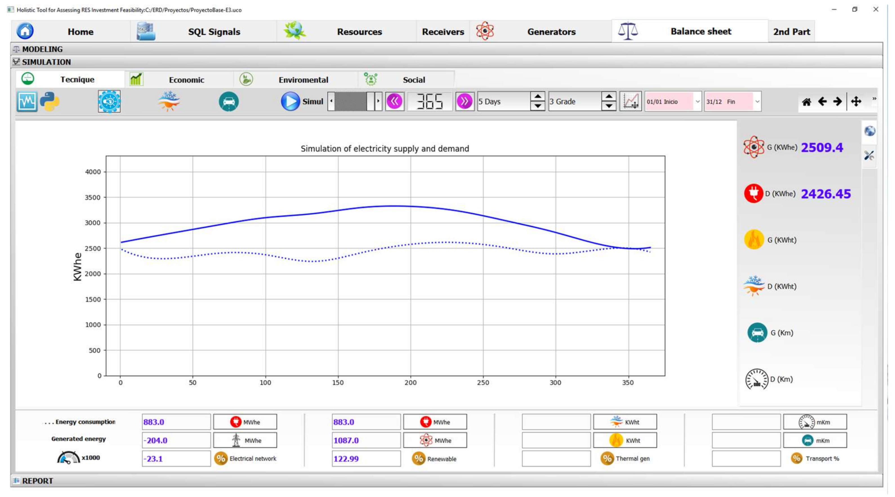
Task: Increase the 5 Days spinner value
Action: (x=537, y=97)
